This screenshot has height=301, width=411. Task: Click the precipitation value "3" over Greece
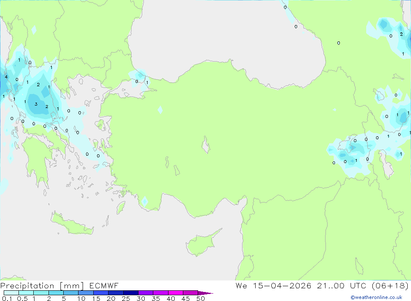coord(36,104)
